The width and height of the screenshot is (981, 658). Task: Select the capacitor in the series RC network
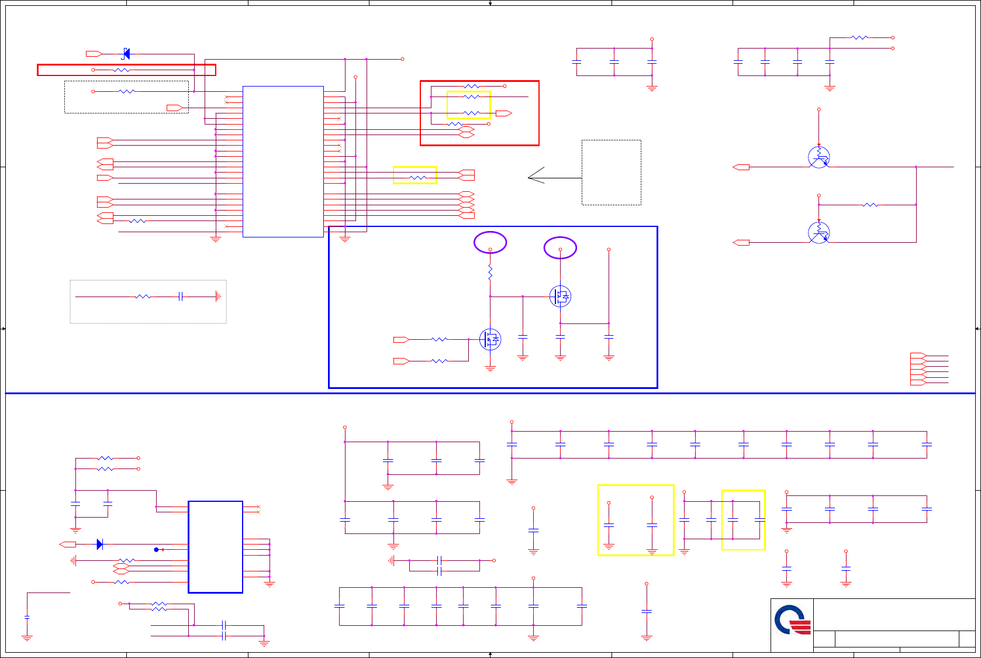tap(181, 297)
